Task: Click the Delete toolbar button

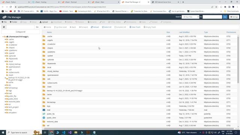Action: tap(68, 22)
